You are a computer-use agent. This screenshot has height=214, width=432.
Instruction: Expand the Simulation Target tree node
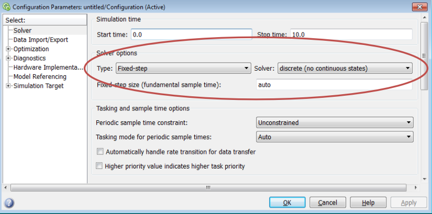point(8,86)
